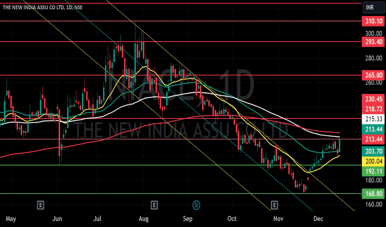Click the 300.00 price scale value
Image resolution: width=386 pixels, height=227 pixels.
[374, 33]
